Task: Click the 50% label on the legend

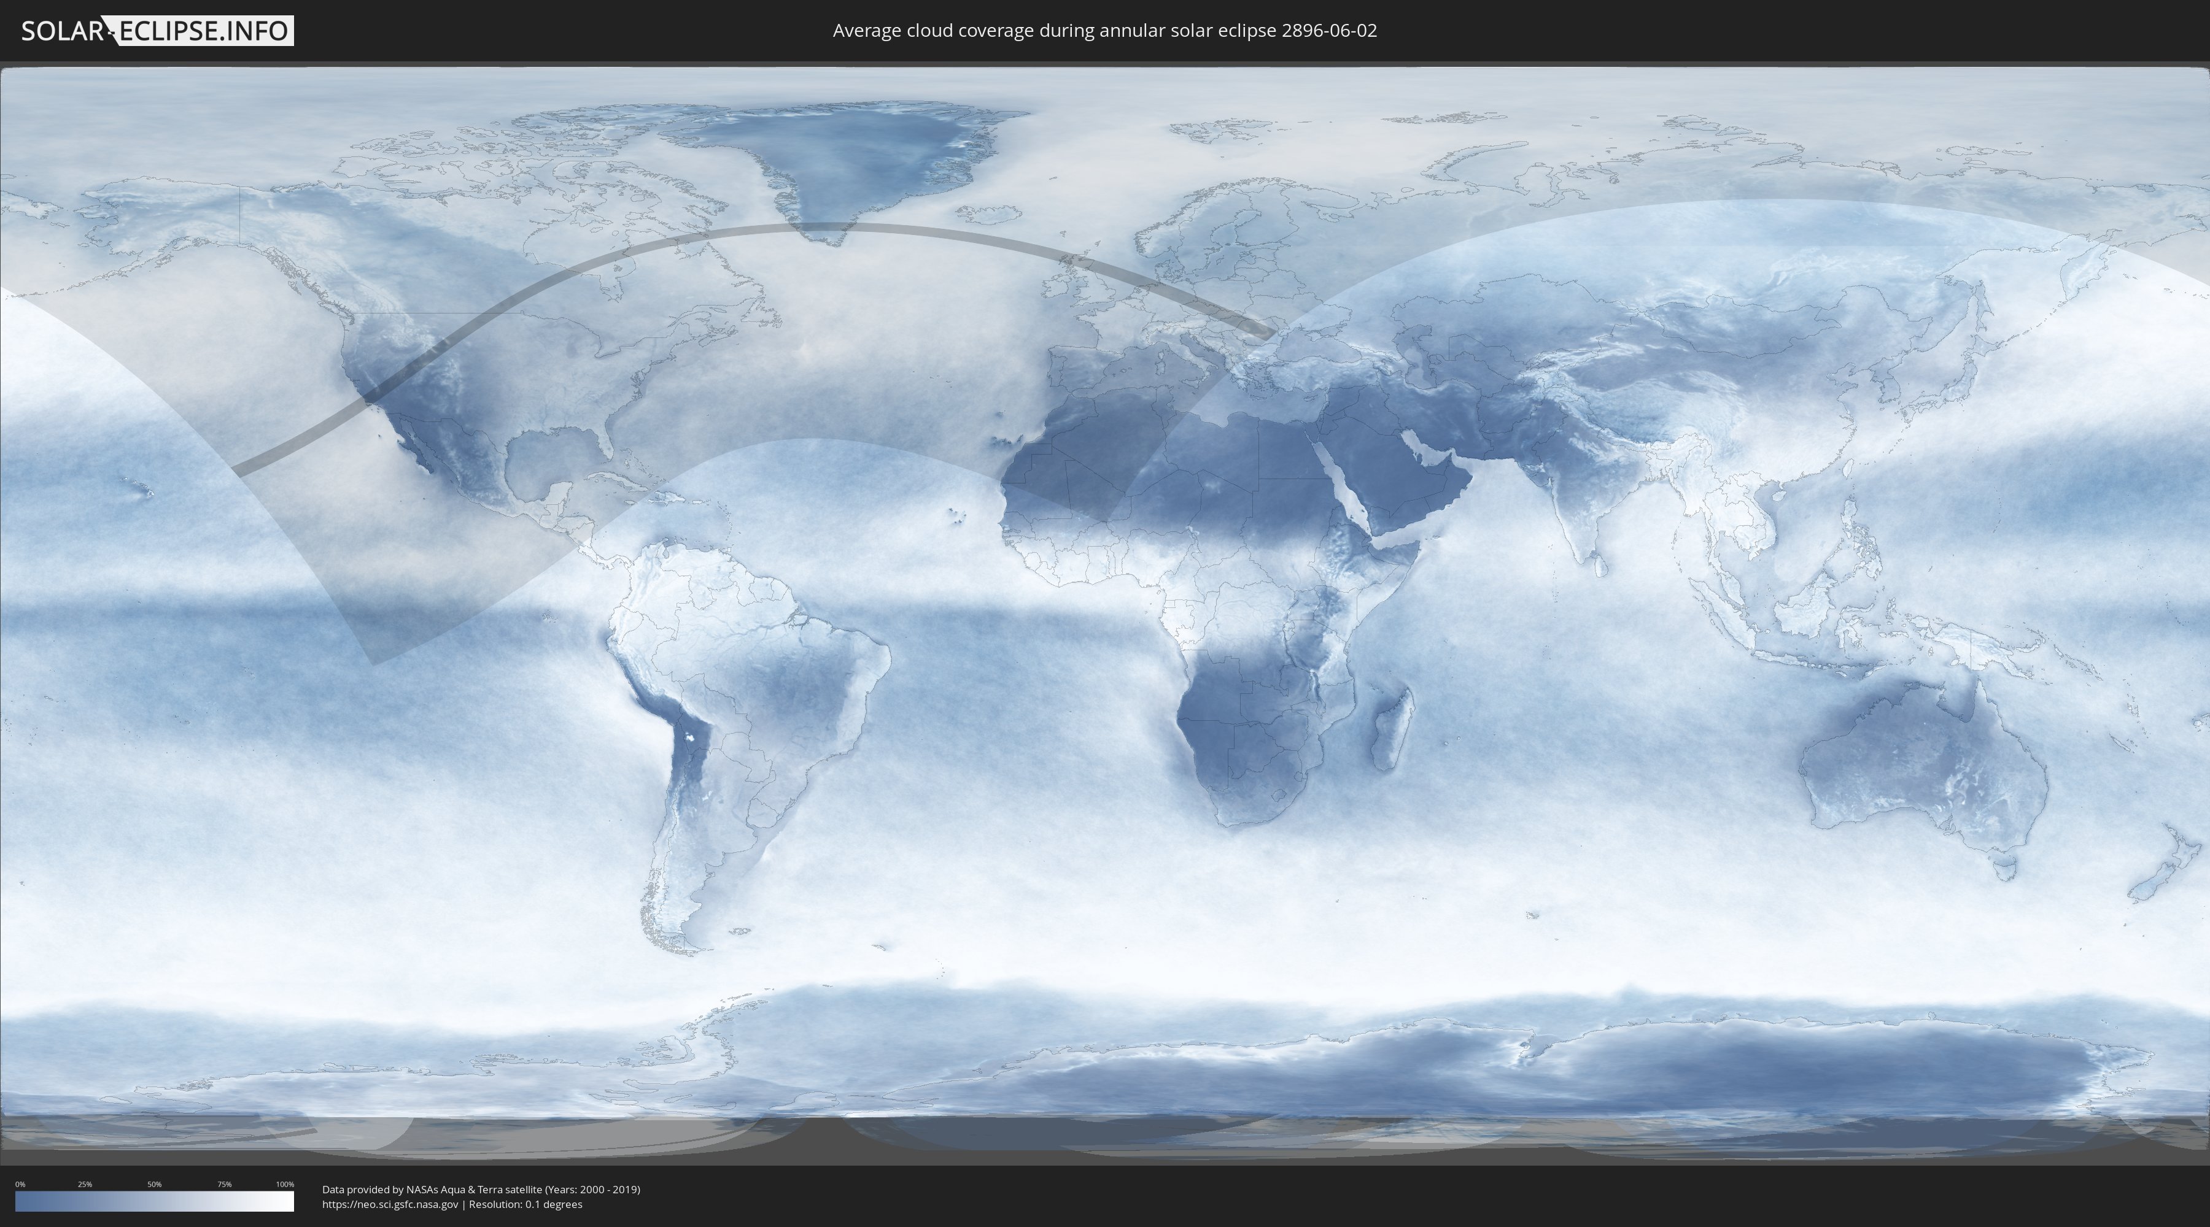Action: pyautogui.click(x=155, y=1184)
